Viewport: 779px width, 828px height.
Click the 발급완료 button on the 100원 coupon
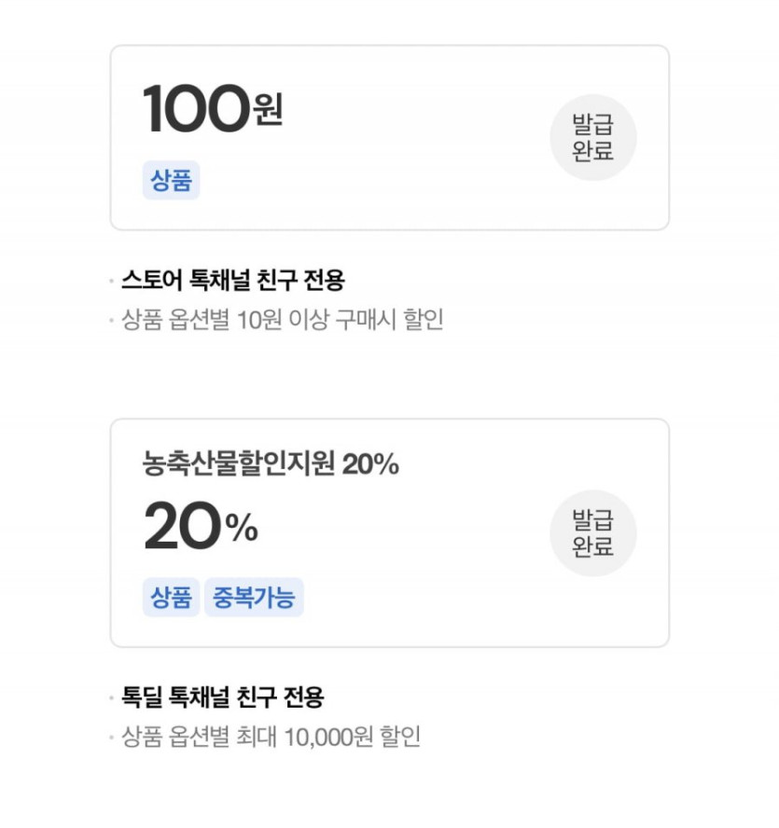(x=592, y=138)
